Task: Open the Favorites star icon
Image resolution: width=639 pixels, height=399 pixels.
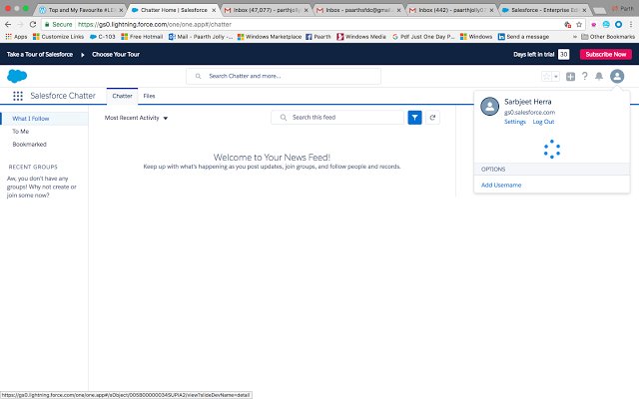Action: click(546, 76)
